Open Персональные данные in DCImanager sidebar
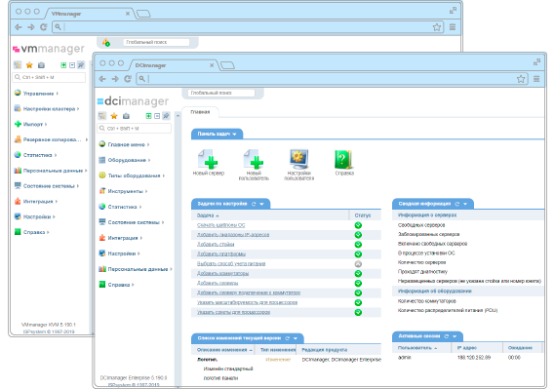 pos(138,269)
